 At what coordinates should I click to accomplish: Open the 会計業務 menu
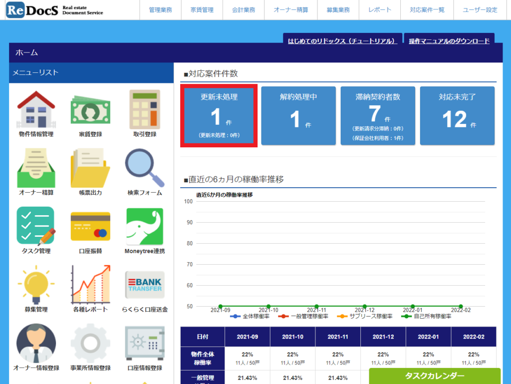point(244,10)
